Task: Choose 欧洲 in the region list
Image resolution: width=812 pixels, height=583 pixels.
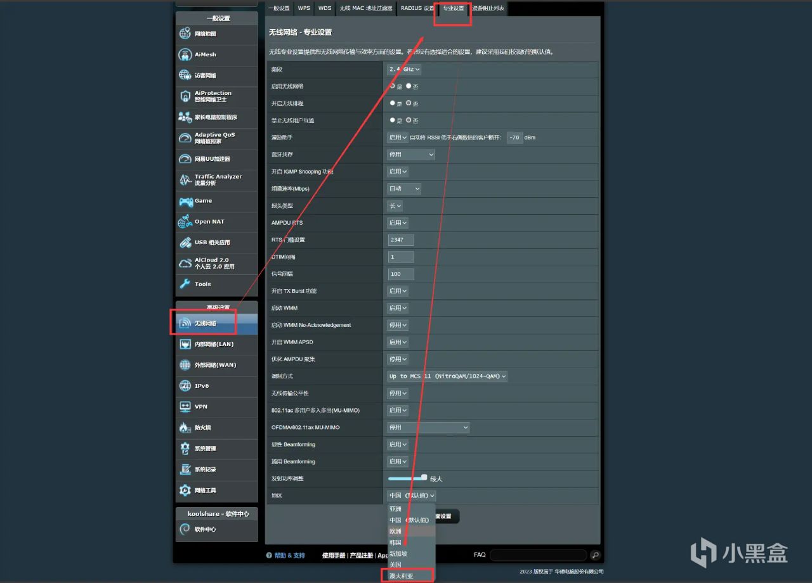Action: pyautogui.click(x=411, y=531)
